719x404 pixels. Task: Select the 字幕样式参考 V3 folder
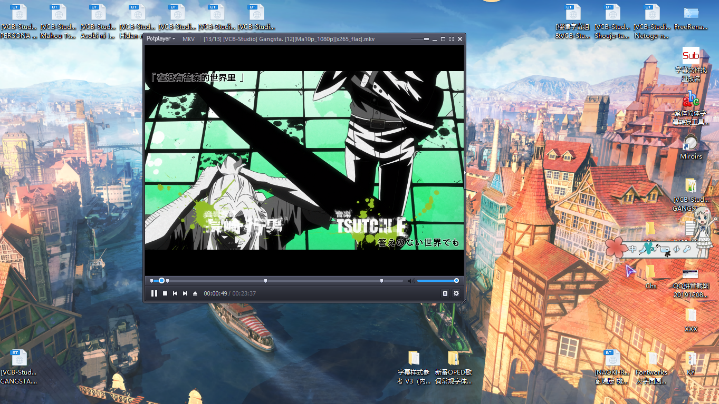[x=414, y=367]
